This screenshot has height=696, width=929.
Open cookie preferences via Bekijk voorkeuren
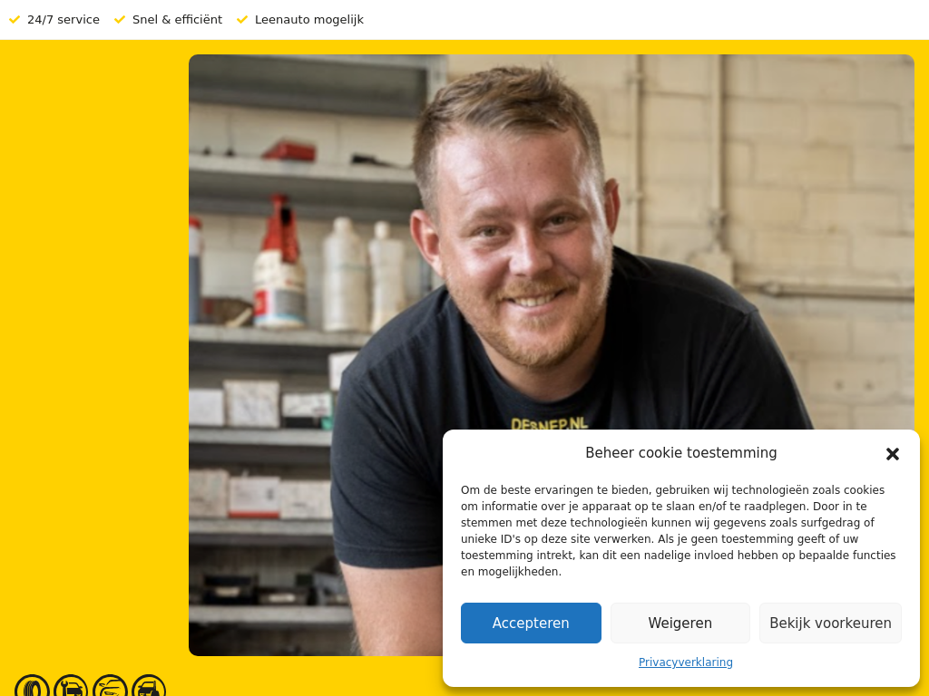coord(830,623)
